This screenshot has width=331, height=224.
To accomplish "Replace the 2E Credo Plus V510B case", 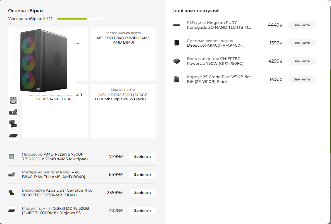I will [302, 79].
